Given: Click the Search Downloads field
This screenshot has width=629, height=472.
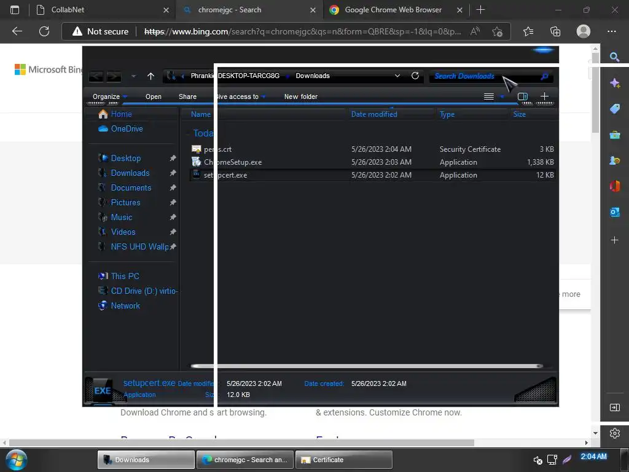Looking at the screenshot, I should (491, 76).
